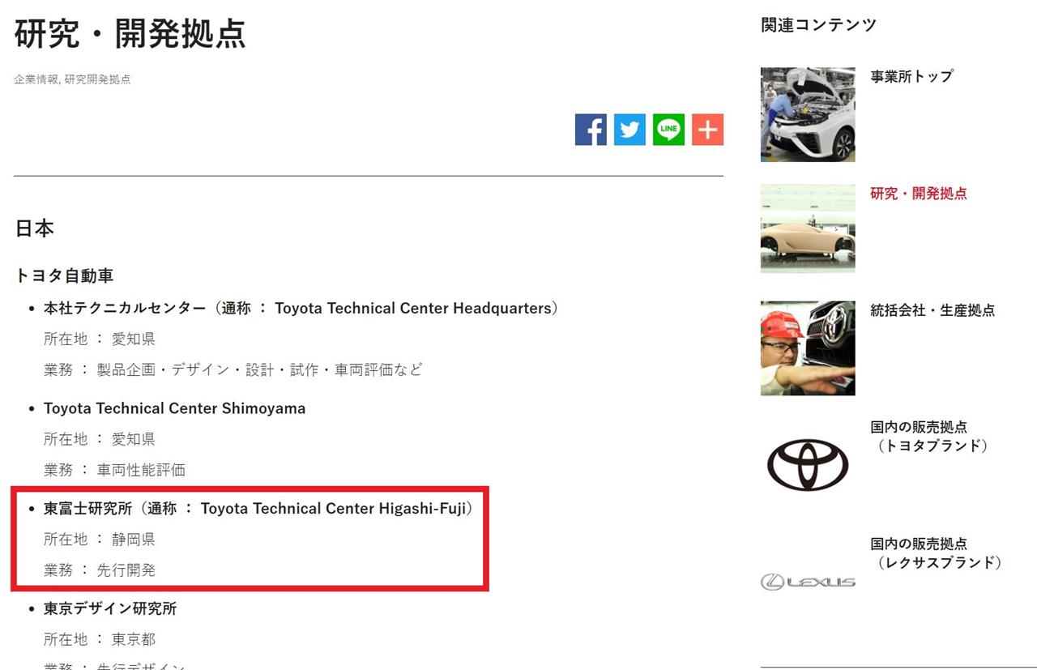Click the red-helmet worker thumbnail
The width and height of the screenshot is (1037, 670).
click(808, 348)
